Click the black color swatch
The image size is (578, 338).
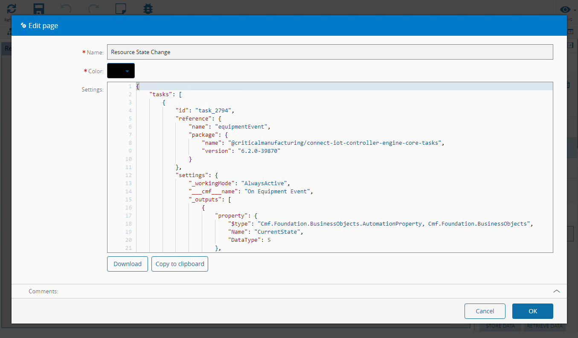click(x=116, y=71)
